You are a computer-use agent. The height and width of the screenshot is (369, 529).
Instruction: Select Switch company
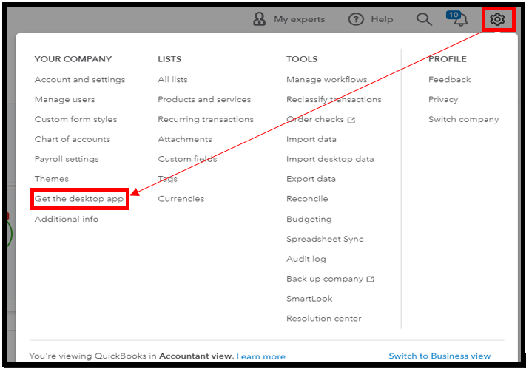point(464,119)
